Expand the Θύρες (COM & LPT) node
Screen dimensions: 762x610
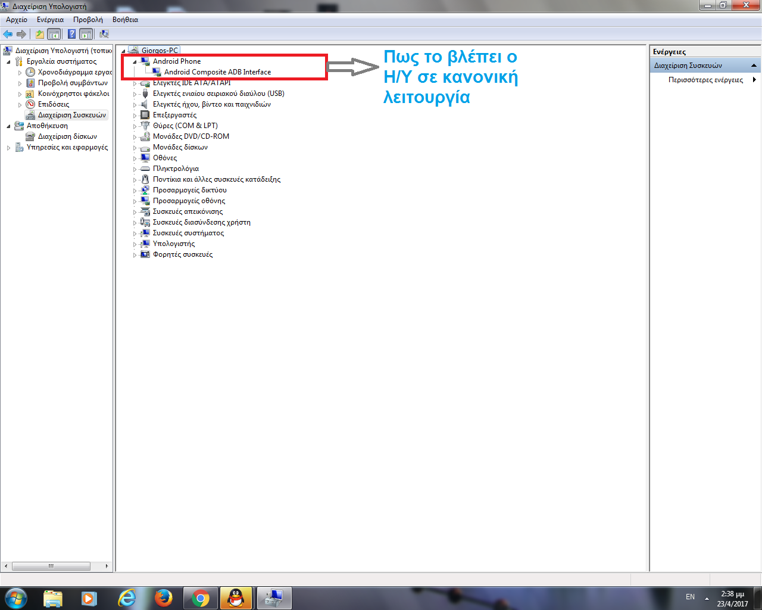point(135,126)
